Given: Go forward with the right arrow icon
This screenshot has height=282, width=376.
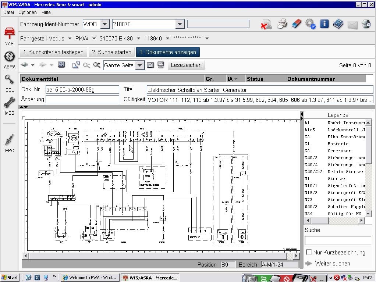Looking at the screenshot, I should 43,65.
